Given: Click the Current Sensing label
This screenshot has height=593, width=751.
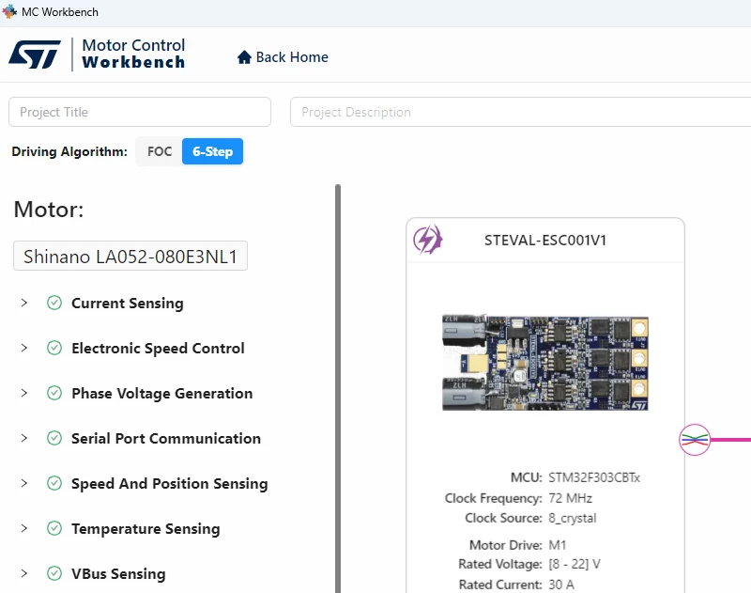Looking at the screenshot, I should pos(128,303).
